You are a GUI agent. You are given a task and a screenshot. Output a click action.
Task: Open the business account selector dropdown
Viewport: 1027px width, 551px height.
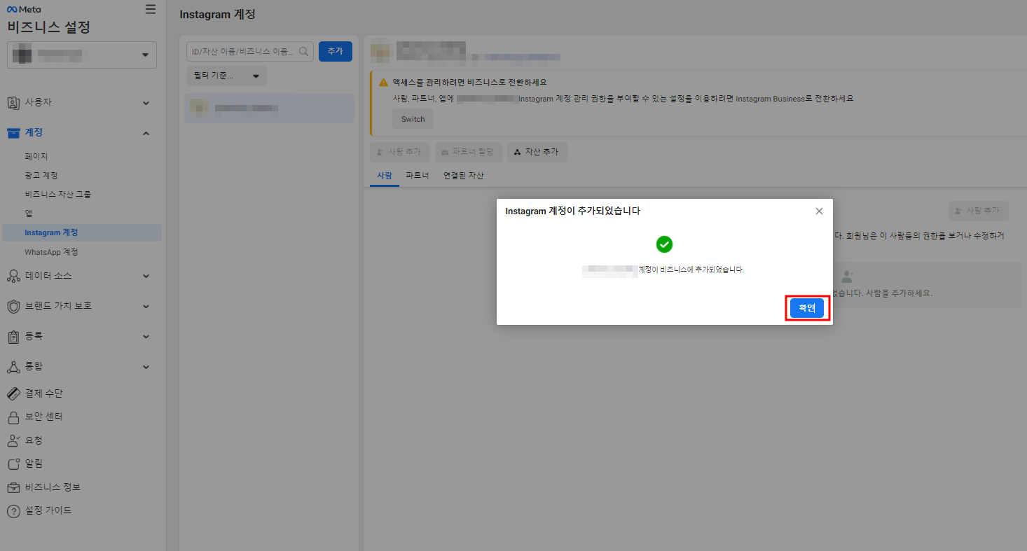click(x=82, y=55)
